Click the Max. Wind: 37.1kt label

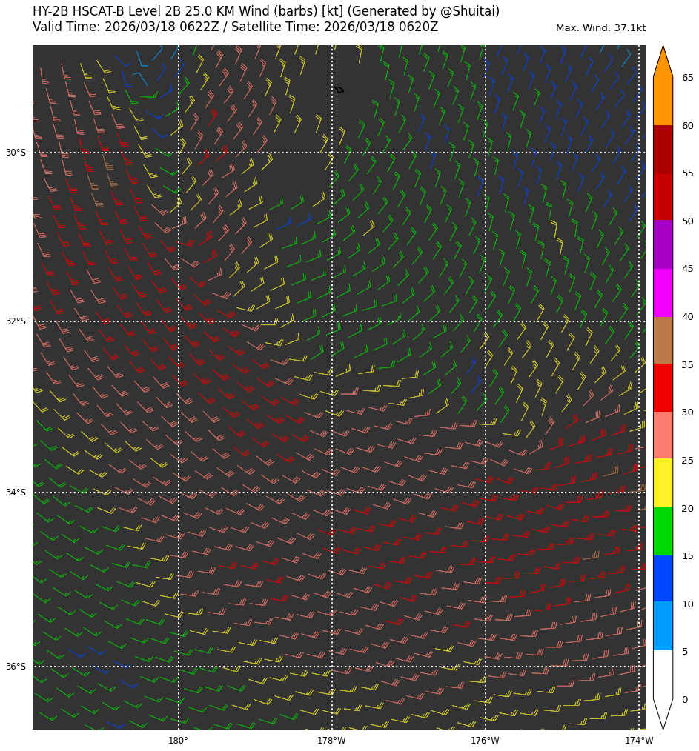tap(600, 28)
